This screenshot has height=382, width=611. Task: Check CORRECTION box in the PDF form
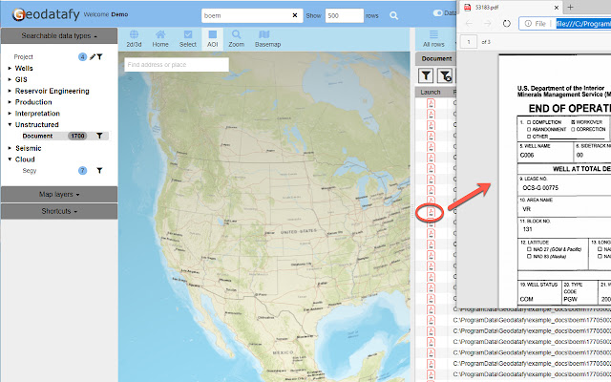(573, 129)
